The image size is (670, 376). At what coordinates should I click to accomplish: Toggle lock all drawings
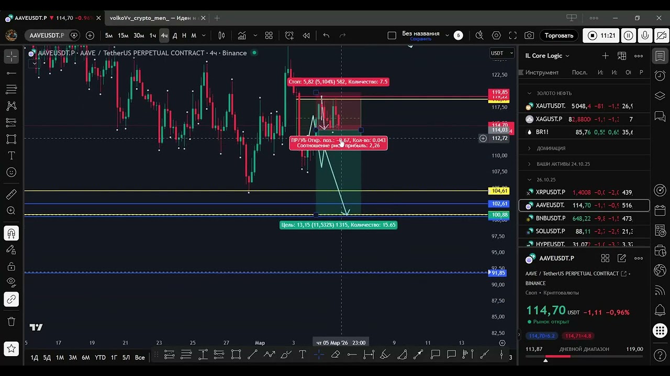(x=12, y=266)
